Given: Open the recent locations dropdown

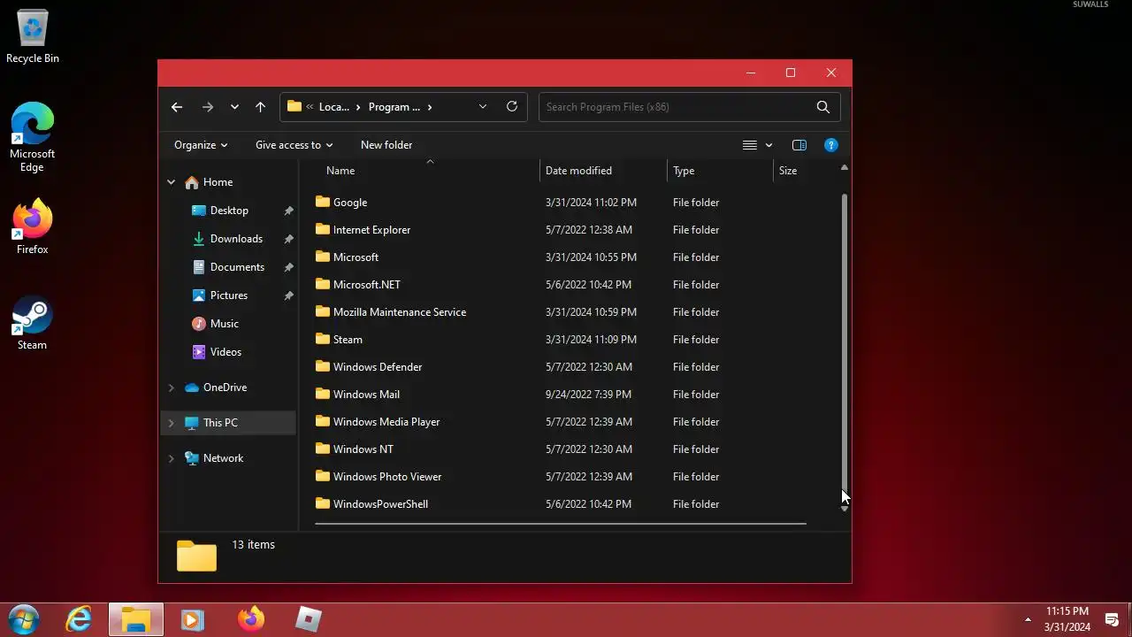Looking at the screenshot, I should tap(234, 107).
